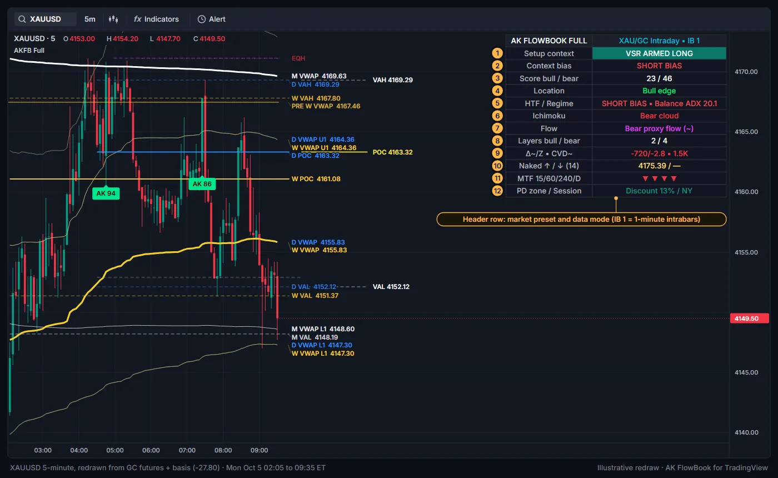Click the AK 94 signal marker
The image size is (778, 478).
click(106, 193)
